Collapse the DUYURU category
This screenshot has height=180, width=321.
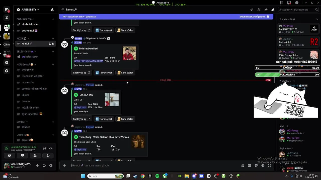coord(24,135)
